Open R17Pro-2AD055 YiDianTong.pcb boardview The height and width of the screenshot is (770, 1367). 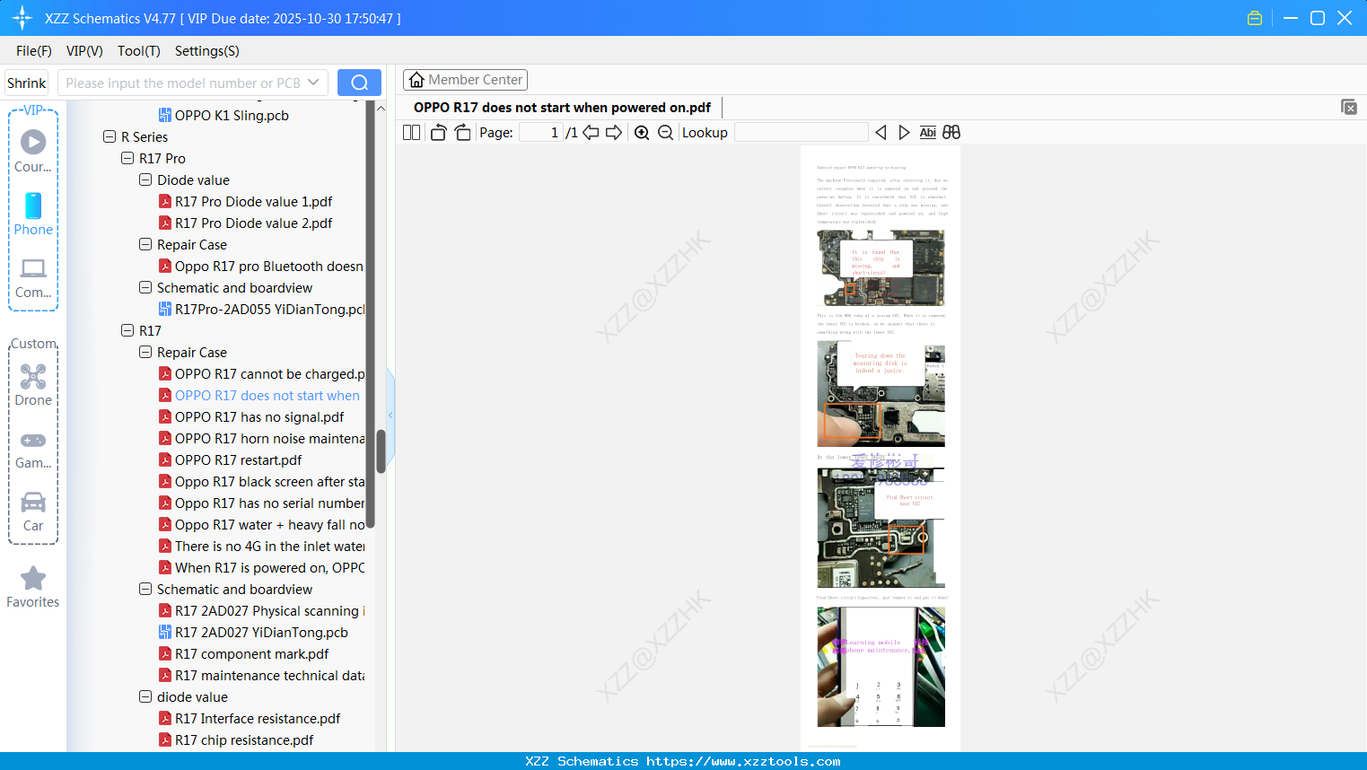tap(269, 310)
